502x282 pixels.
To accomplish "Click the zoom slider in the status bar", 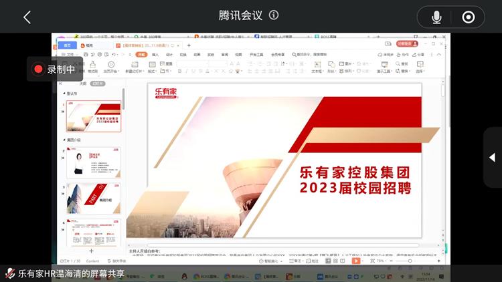I will (x=410, y=261).
